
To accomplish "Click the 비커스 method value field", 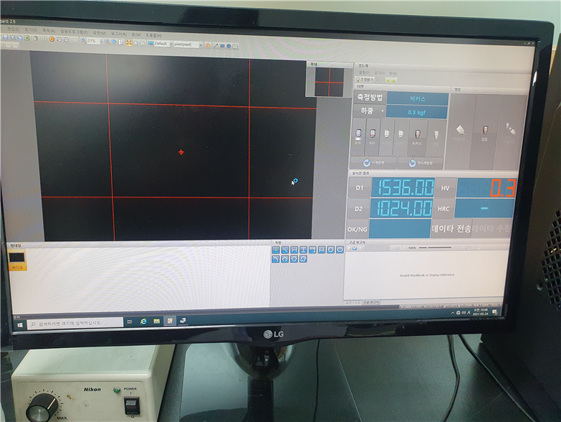I will pyautogui.click(x=417, y=99).
